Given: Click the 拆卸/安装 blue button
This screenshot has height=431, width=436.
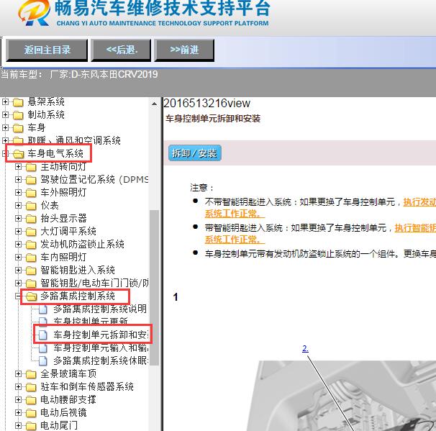Looking at the screenshot, I should coord(194,153).
